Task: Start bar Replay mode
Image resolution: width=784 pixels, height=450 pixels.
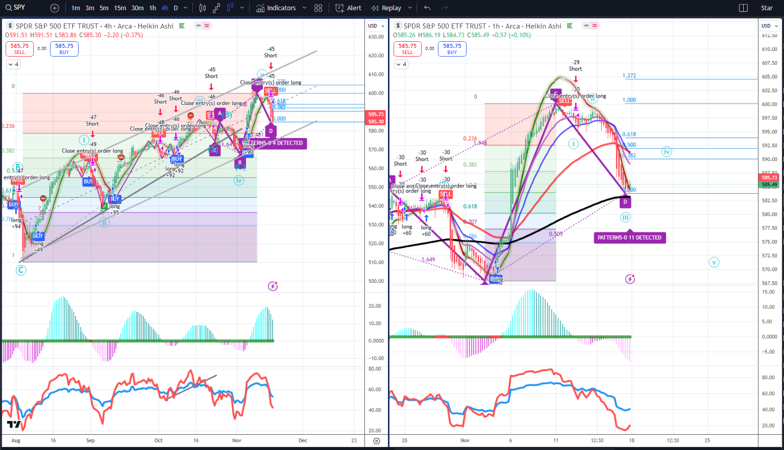Action: tap(386, 8)
